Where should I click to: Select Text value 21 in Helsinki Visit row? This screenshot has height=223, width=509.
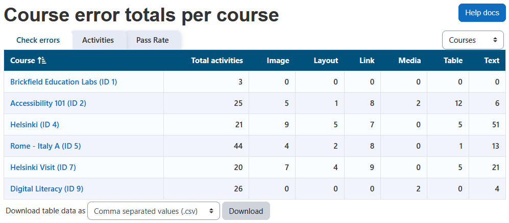[495, 168]
